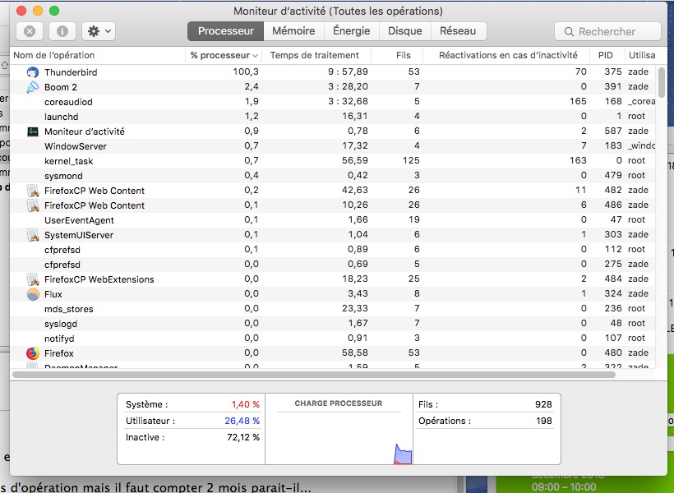
Task: Select the Moniteur d'activité process name
Action: point(84,131)
